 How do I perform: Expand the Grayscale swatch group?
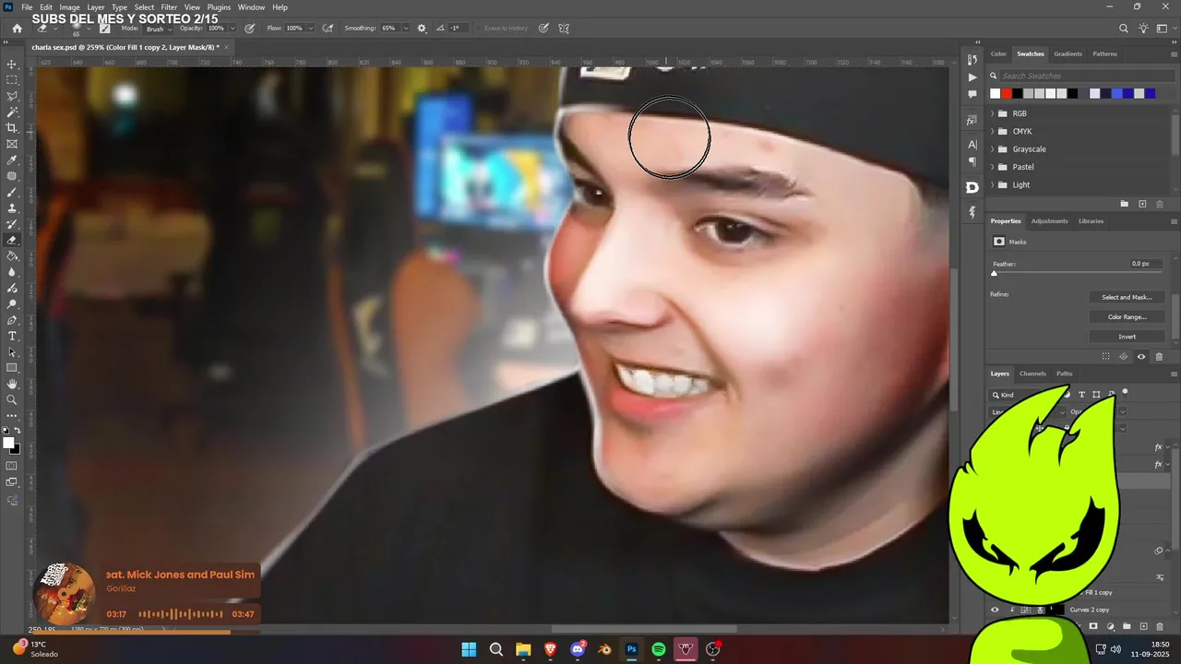pos(993,149)
